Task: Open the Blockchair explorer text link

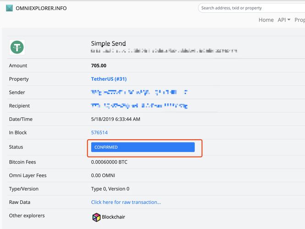Action: click(113, 217)
